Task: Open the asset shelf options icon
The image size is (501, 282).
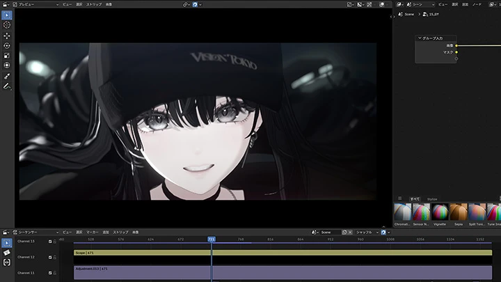Action: pyautogui.click(x=399, y=198)
